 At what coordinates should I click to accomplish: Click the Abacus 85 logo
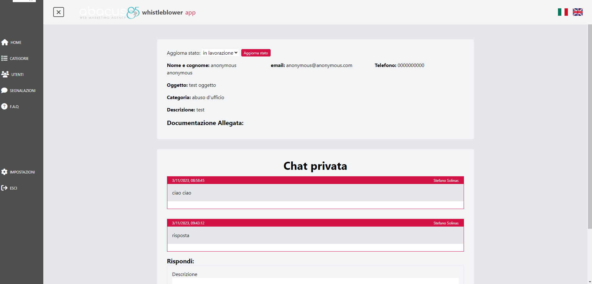click(x=109, y=13)
